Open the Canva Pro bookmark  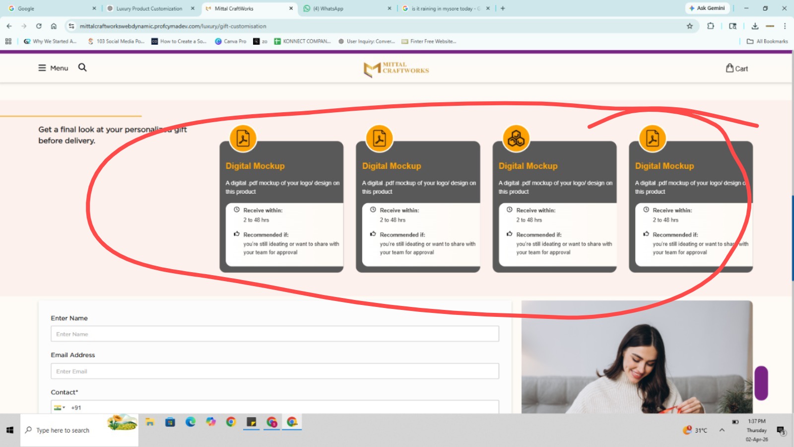[231, 42]
